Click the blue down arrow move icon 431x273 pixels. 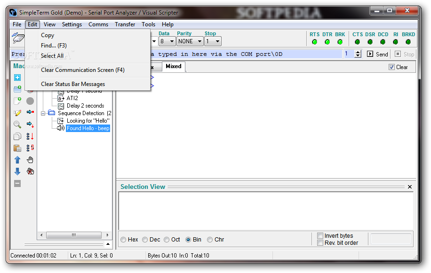point(17,172)
